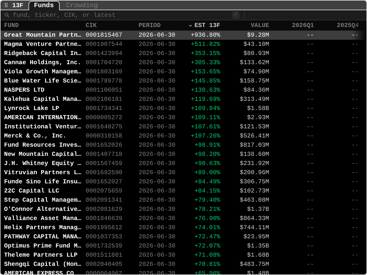Screen dimensions: 367x275
Task: Open Cannae Holdings, Inc. row
Action: [183, 62]
